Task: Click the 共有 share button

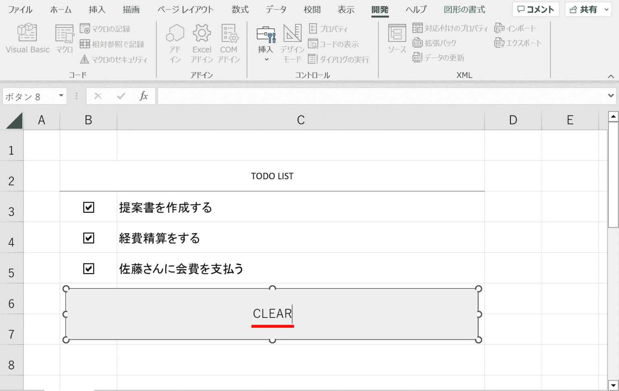Action: [584, 9]
